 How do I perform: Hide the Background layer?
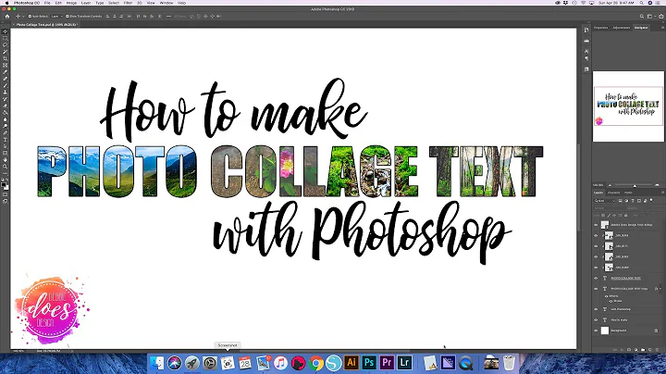click(596, 330)
